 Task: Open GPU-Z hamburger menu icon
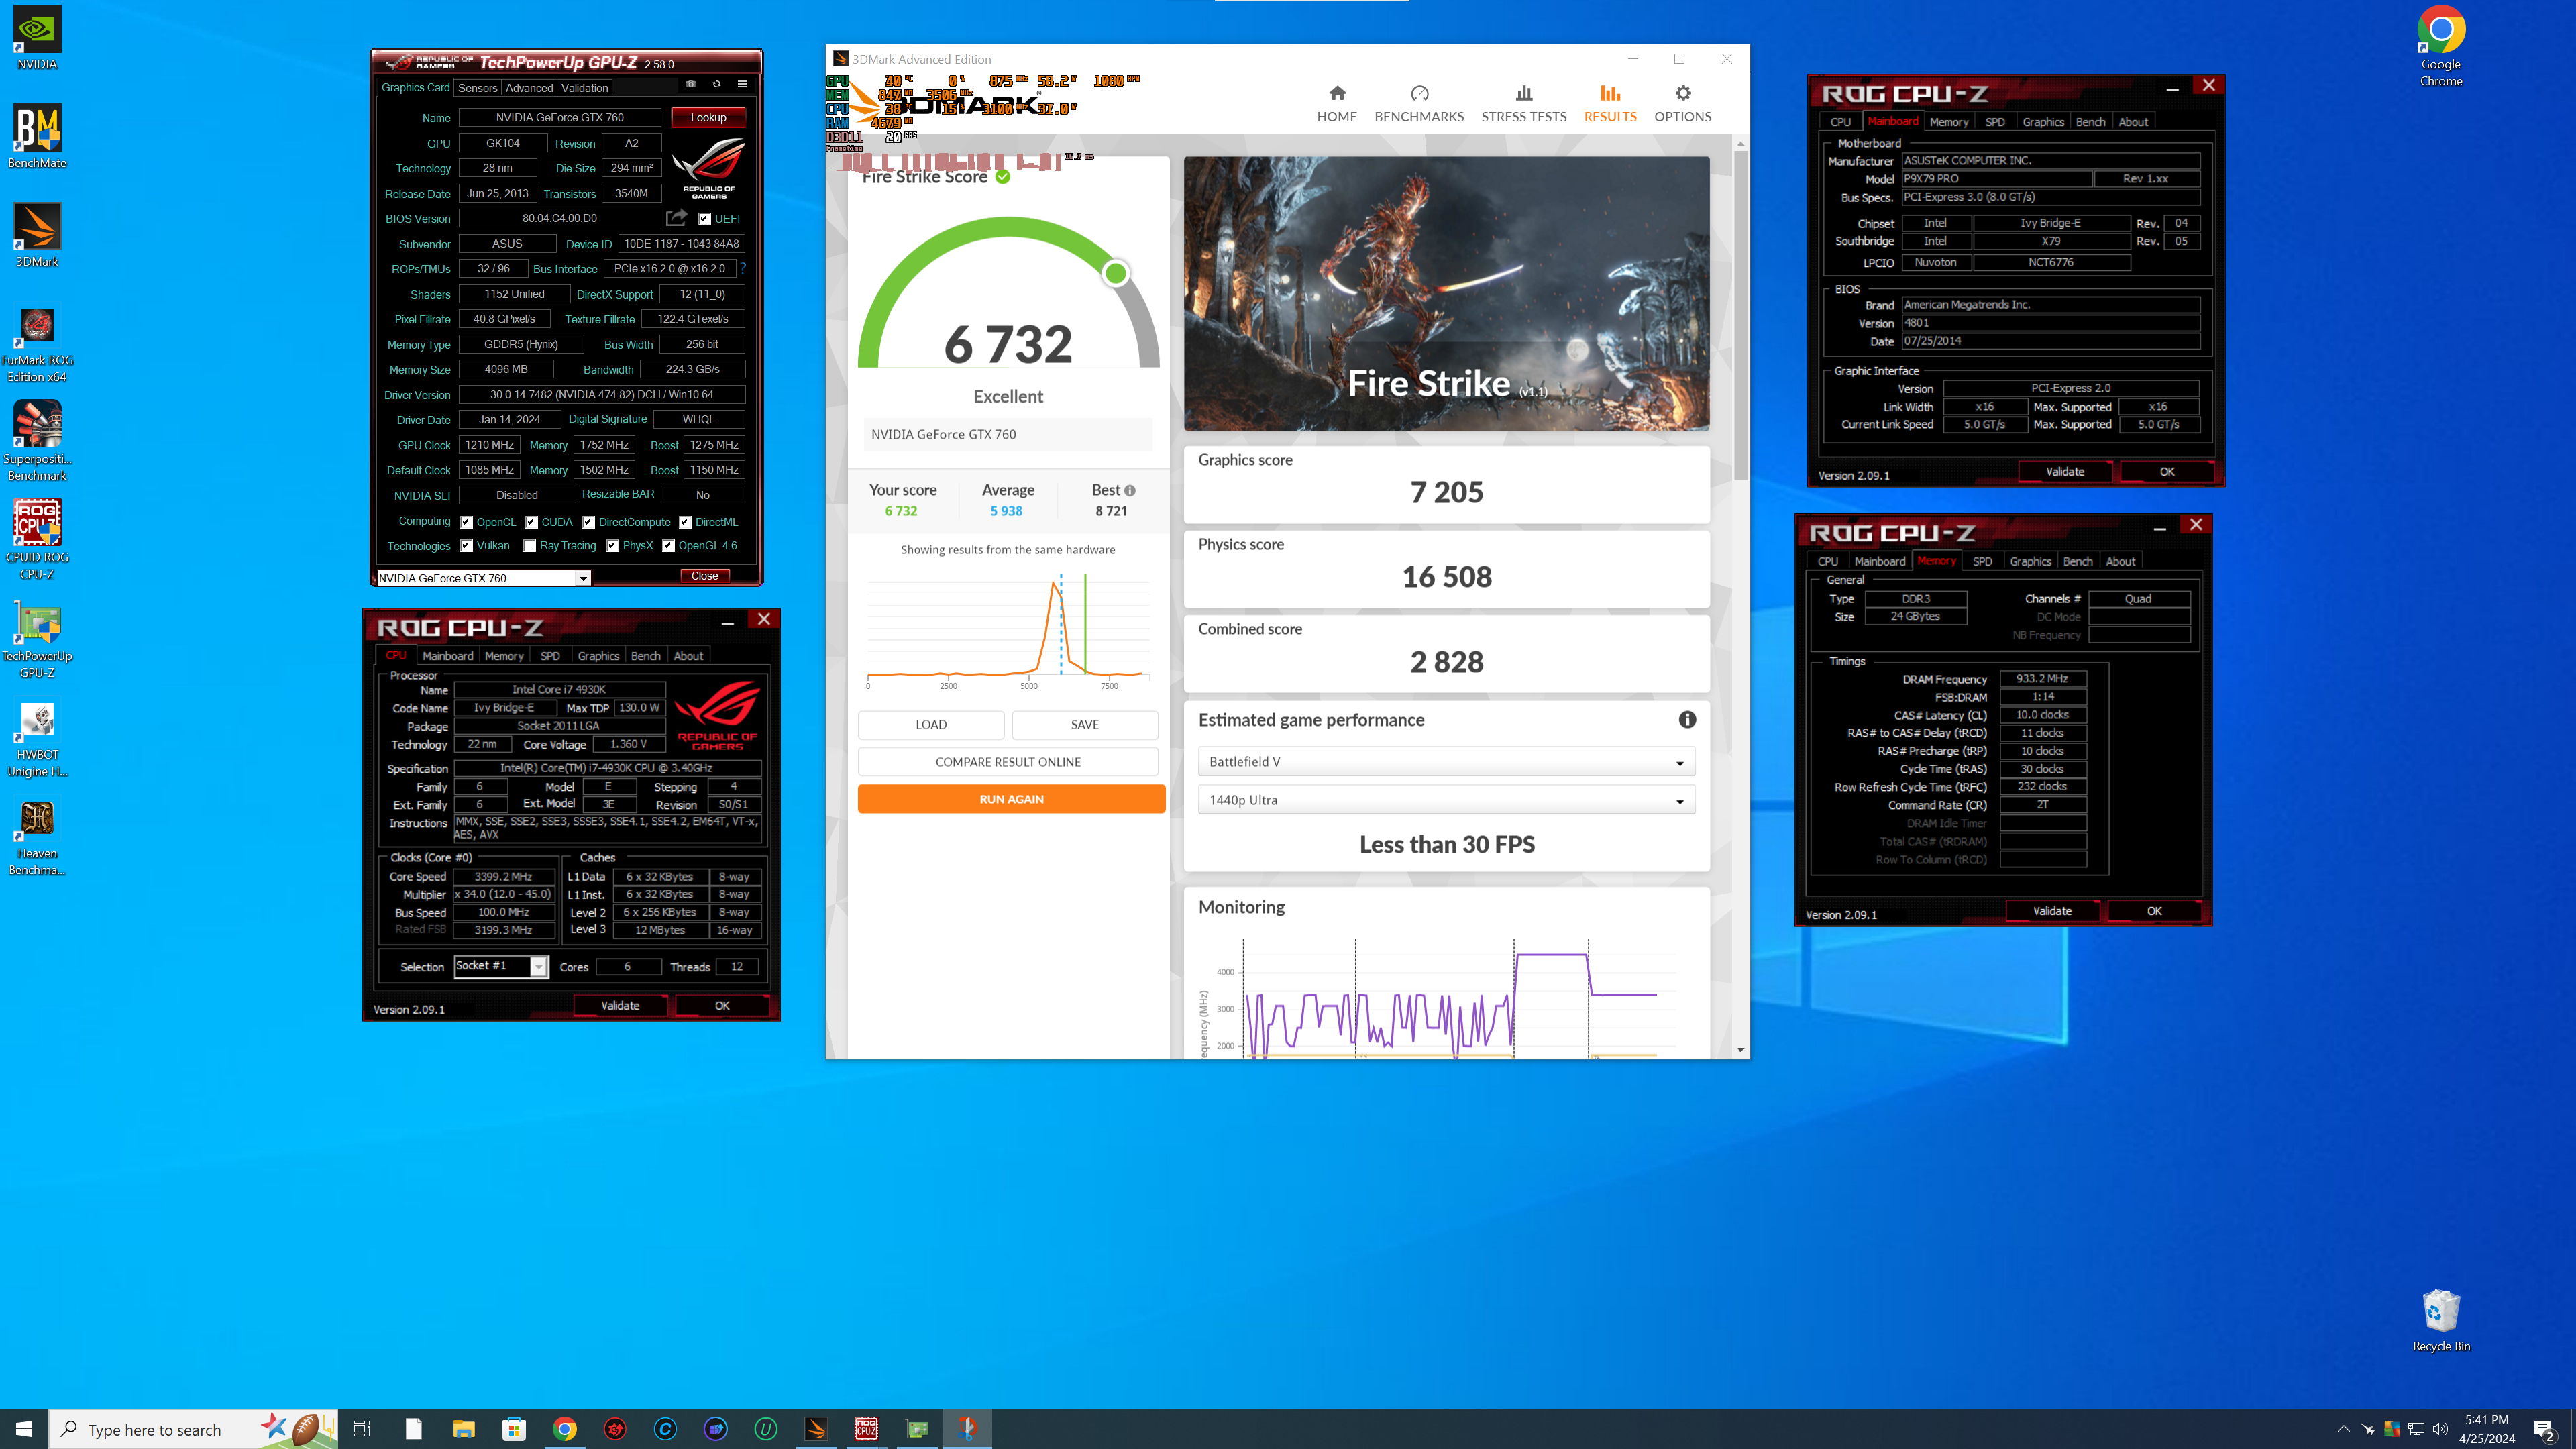[742, 85]
